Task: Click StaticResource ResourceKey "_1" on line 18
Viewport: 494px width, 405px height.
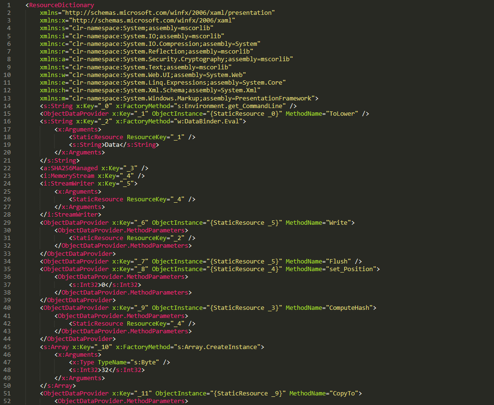Action: point(132,137)
